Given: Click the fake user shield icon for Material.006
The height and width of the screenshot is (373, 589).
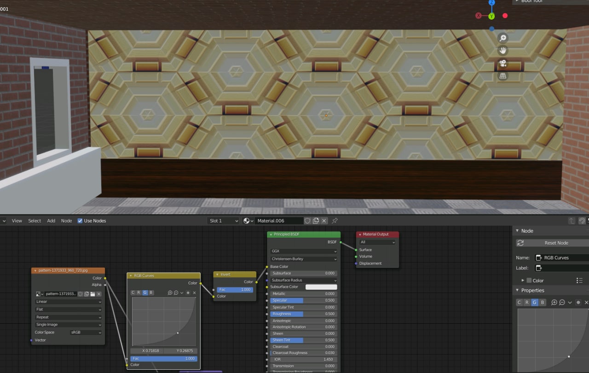Looking at the screenshot, I should pyautogui.click(x=307, y=221).
